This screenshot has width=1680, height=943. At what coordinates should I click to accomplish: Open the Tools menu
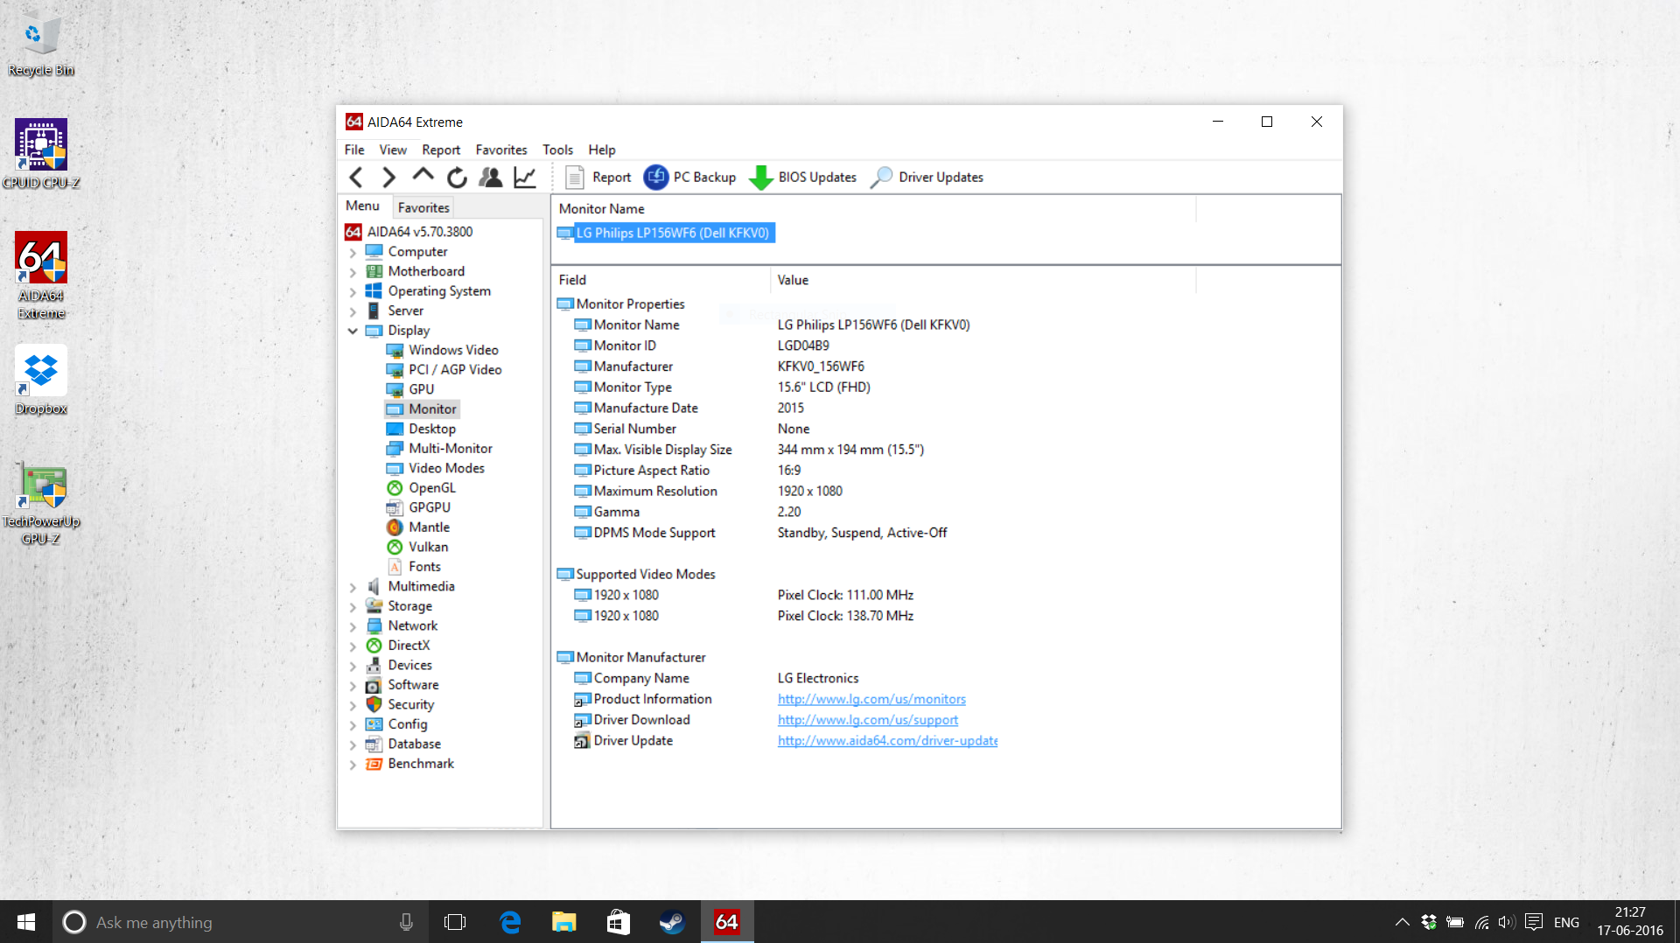[557, 150]
